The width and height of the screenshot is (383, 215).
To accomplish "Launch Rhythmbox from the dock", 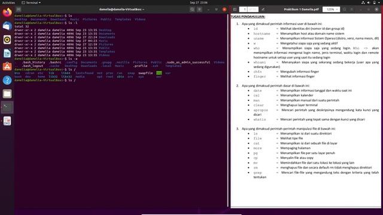I will tap(7, 39).
